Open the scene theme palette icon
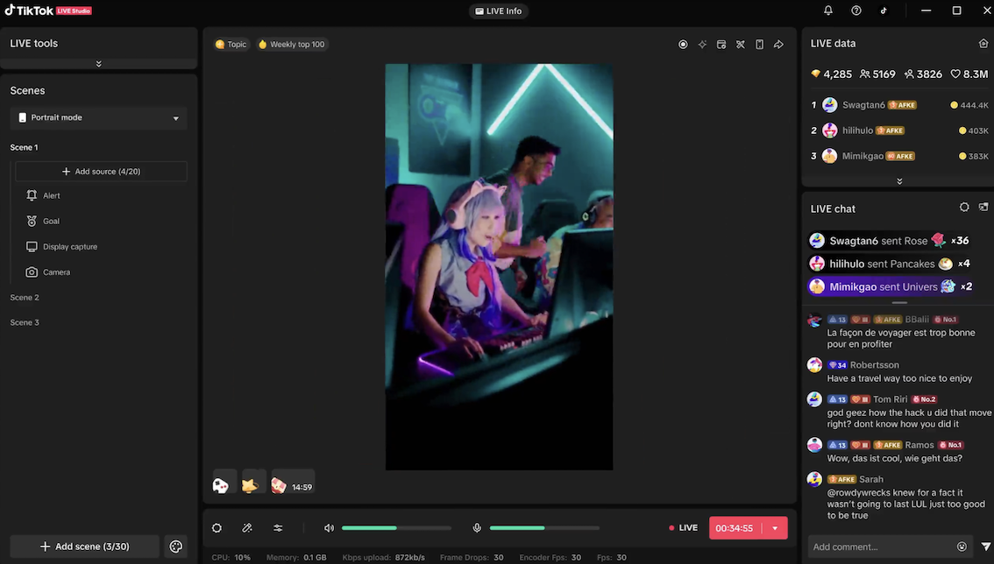Screen dimensions: 994x564 tap(176, 546)
